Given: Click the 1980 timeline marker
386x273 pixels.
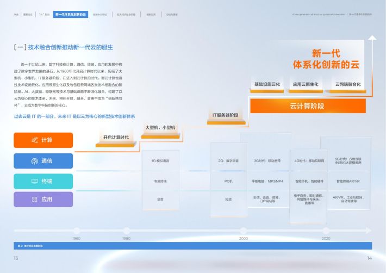Looking at the screenshot, I should (x=127, y=231).
